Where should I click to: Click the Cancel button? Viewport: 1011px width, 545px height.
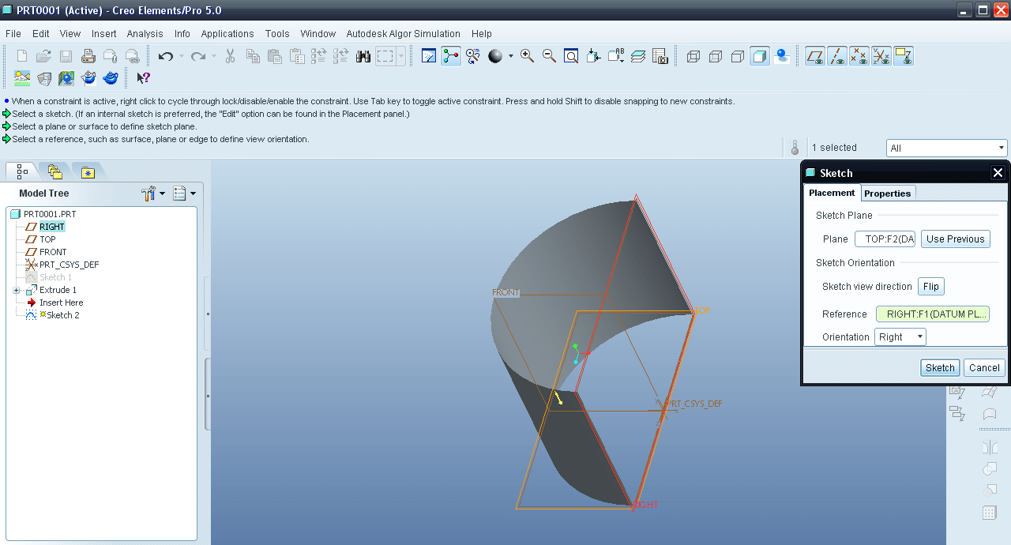[984, 367]
